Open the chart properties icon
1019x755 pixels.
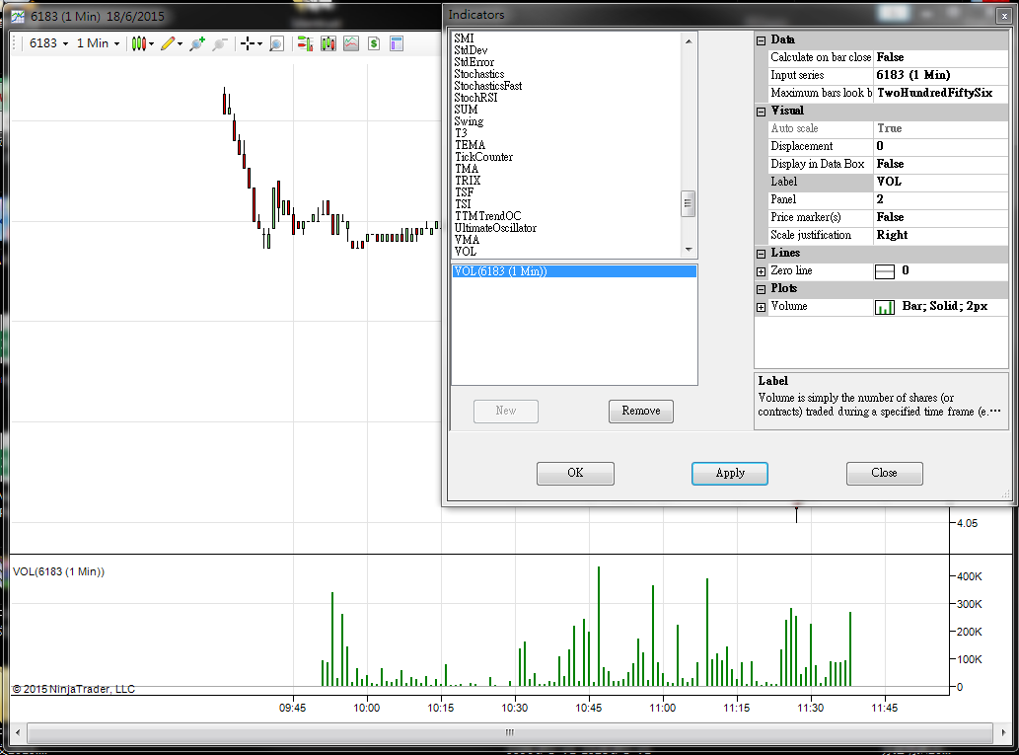coord(397,43)
